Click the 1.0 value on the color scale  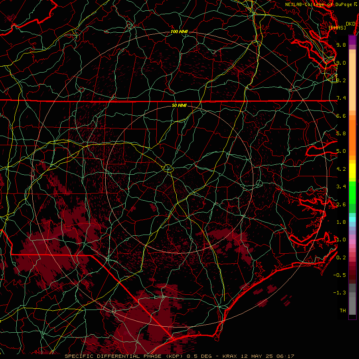[x=341, y=240]
